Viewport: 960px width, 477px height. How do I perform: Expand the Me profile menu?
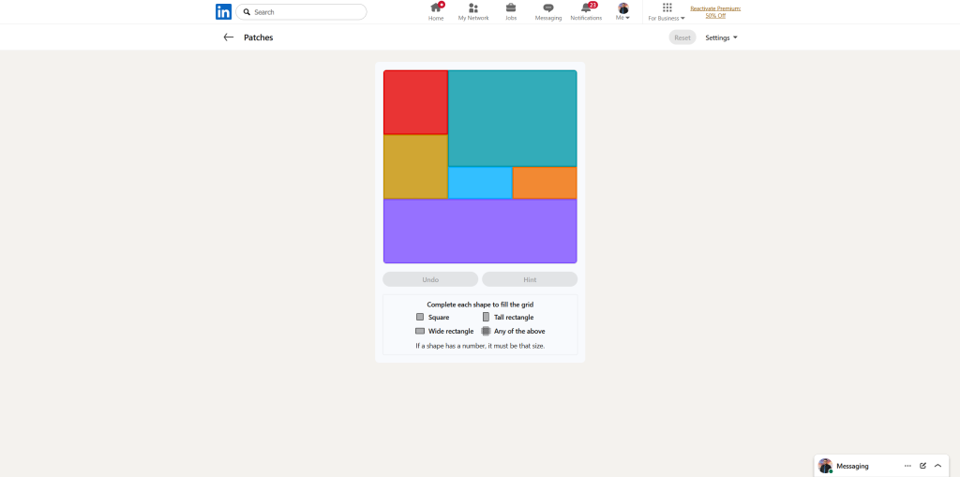coord(623,11)
